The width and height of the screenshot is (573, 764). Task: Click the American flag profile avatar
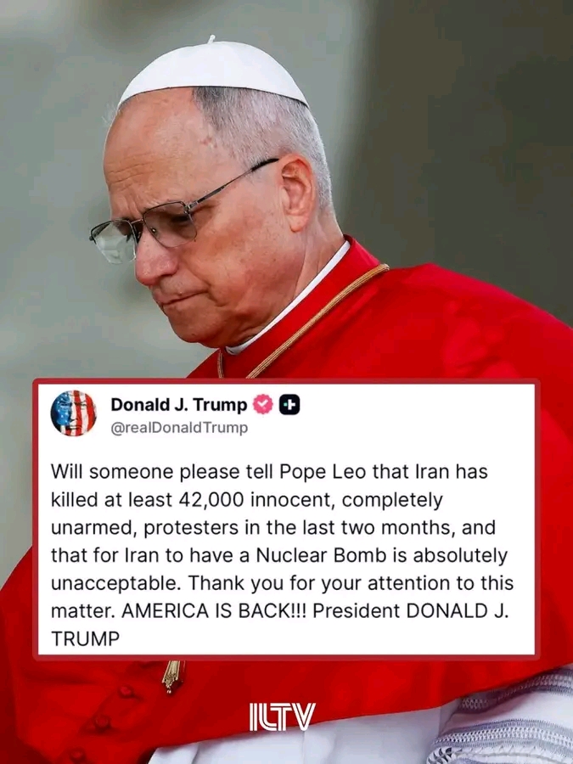tap(73, 413)
